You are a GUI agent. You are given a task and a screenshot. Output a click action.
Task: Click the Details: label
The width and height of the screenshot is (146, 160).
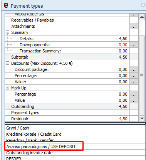tap(27, 39)
